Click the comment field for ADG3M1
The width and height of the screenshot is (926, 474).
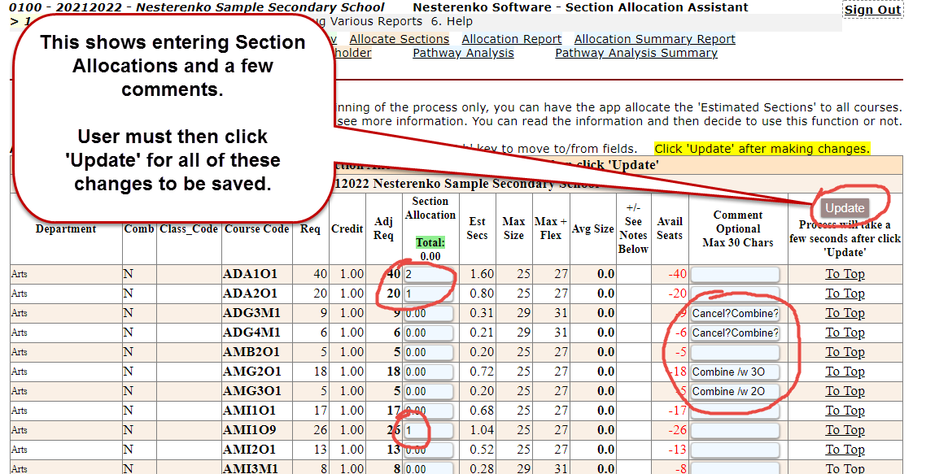(x=735, y=314)
